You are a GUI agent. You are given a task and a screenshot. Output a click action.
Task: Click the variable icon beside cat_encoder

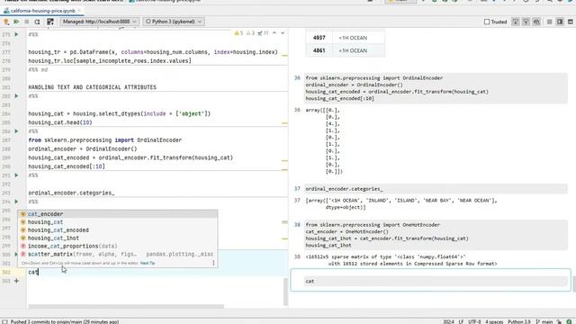(x=23, y=214)
